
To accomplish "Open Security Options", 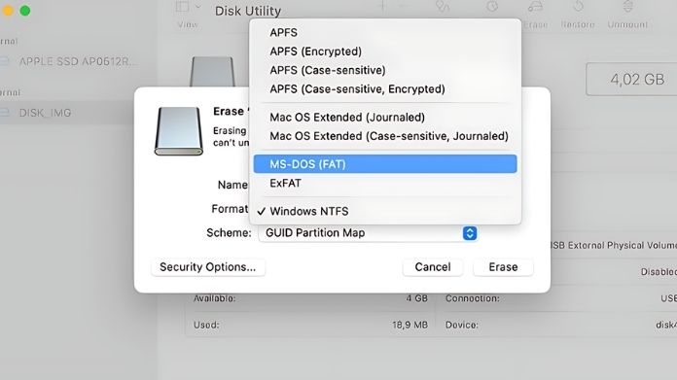I will 208,267.
